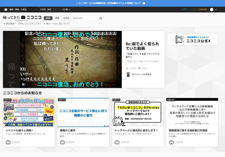This screenshot has height=157, width=225.
Task: Click the card title イベントも続々と再開！
Action: (20, 130)
